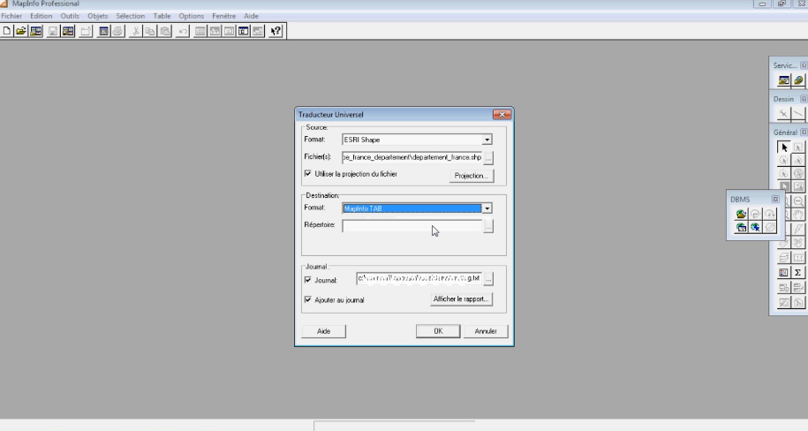The width and height of the screenshot is (808, 431).
Task: Click the globe icon in Servic... panel
Action: 798,80
